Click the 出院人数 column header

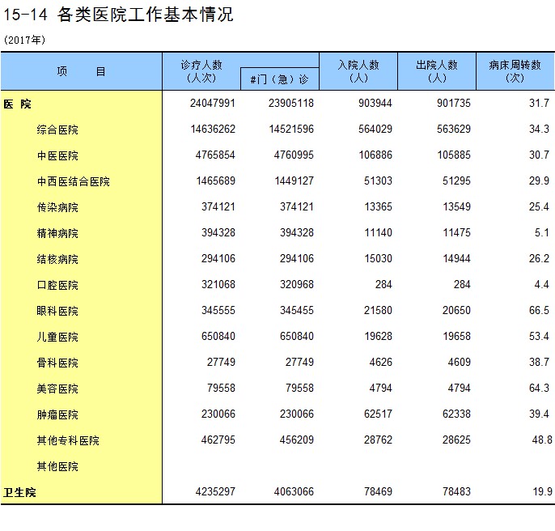coord(437,71)
